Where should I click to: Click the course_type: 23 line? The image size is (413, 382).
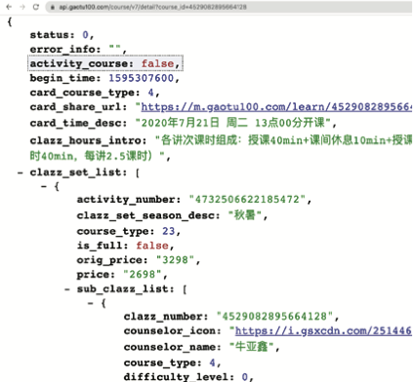pyautogui.click(x=129, y=231)
